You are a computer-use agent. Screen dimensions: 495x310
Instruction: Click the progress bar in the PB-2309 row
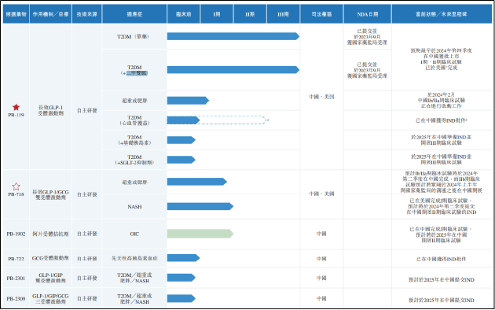(181, 298)
